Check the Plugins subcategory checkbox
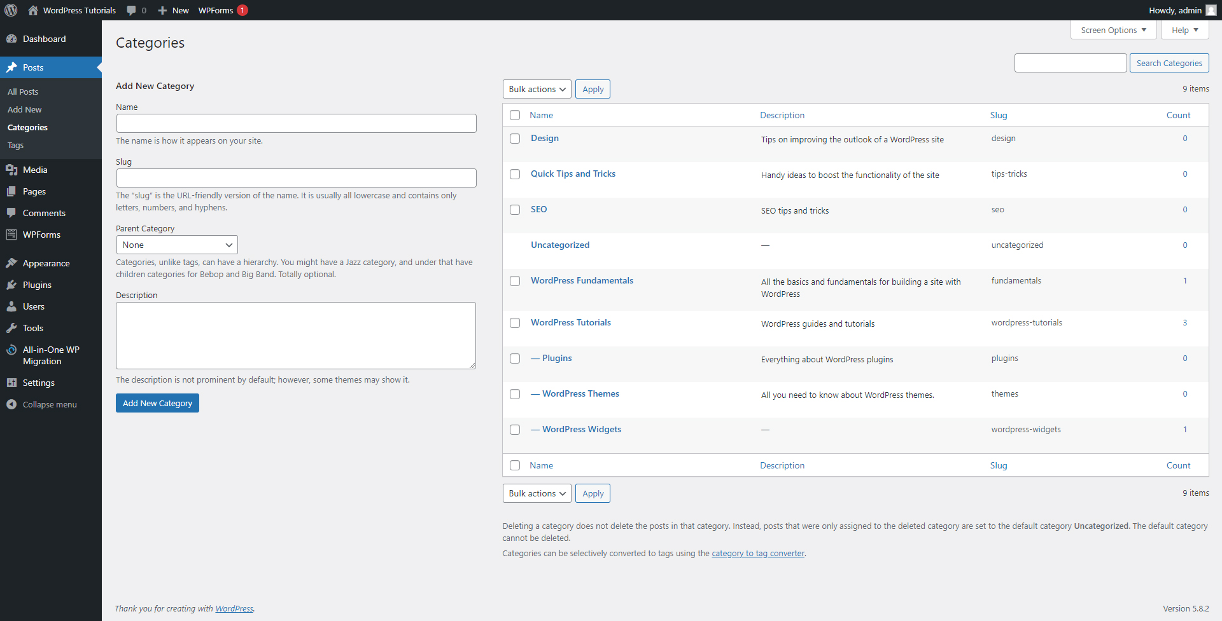 [515, 358]
